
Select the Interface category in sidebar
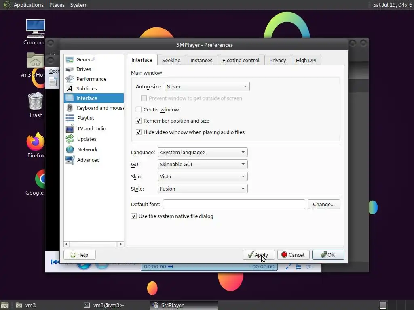(x=94, y=98)
